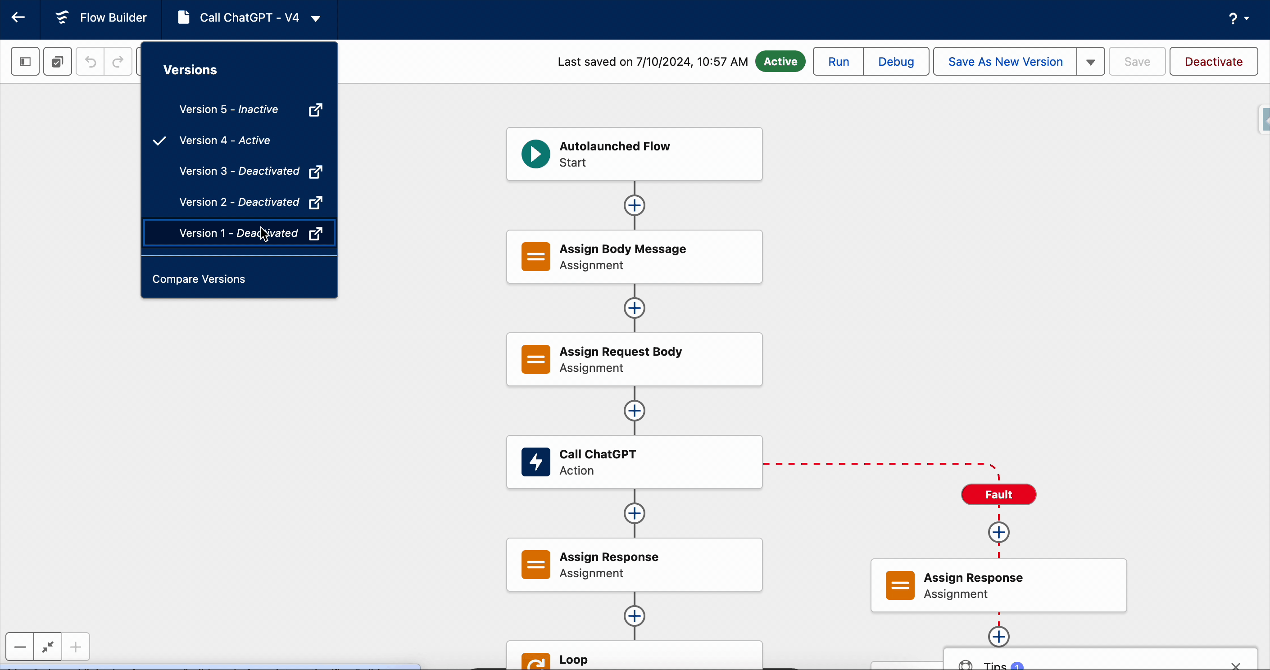Select Version 4 - Active menu entry

click(239, 140)
